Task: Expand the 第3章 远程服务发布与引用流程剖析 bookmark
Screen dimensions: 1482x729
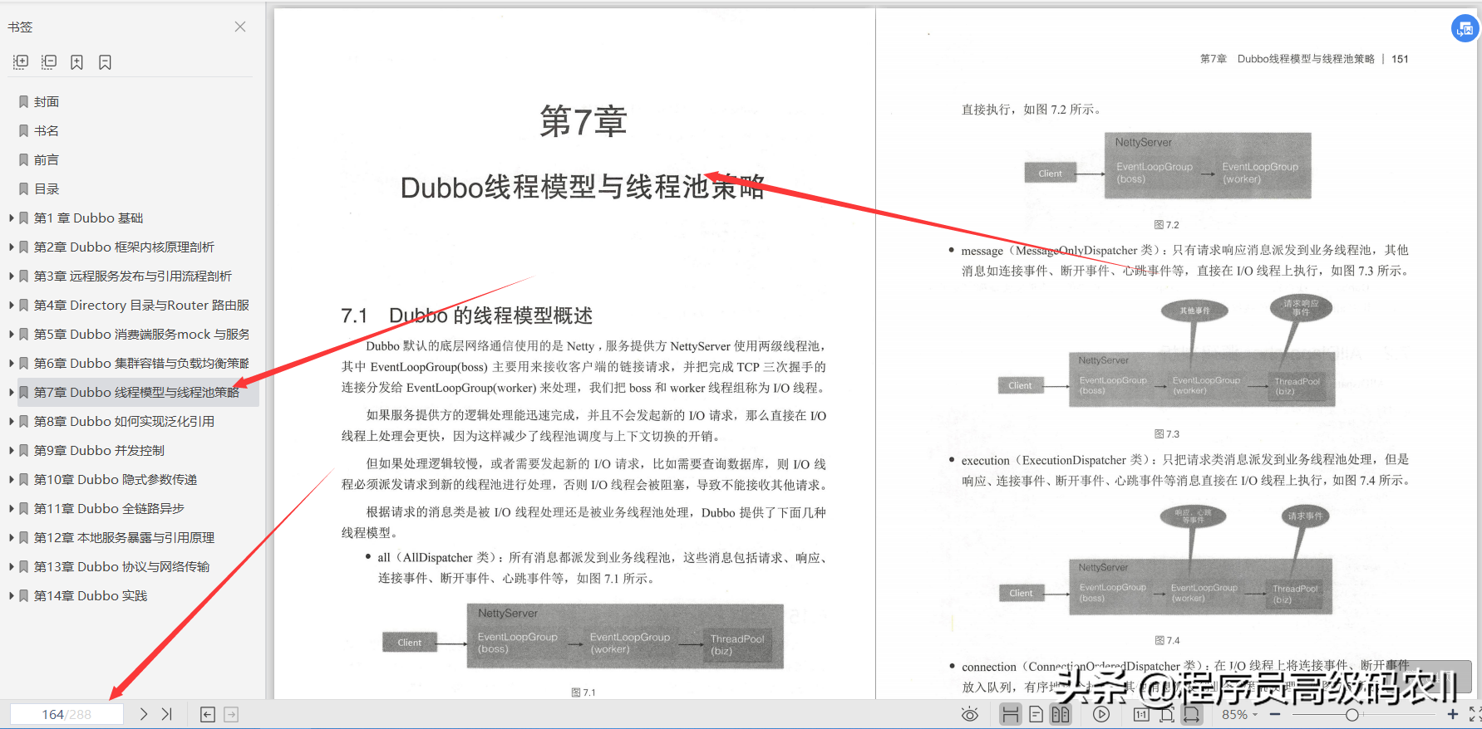Action: click(x=12, y=276)
